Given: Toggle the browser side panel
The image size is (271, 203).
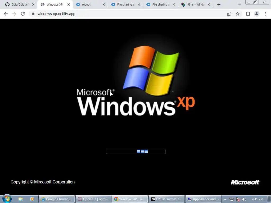Looking at the screenshot, I should [x=248, y=14].
